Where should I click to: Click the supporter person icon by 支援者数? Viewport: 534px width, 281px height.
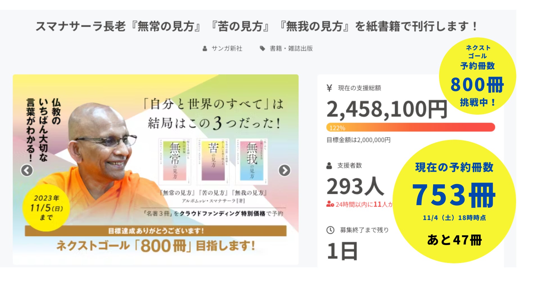pos(329,166)
